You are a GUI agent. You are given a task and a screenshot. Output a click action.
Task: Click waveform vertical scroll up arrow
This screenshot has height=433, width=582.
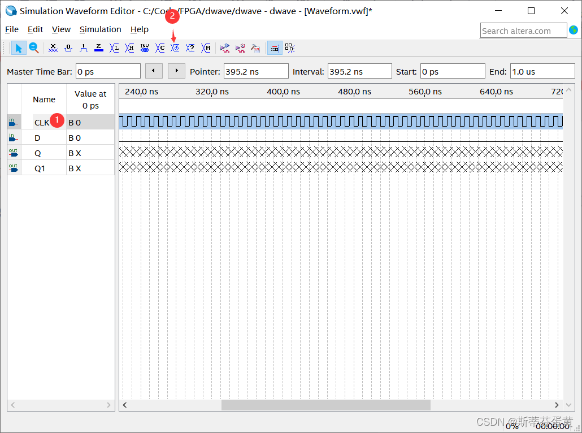(x=568, y=89)
